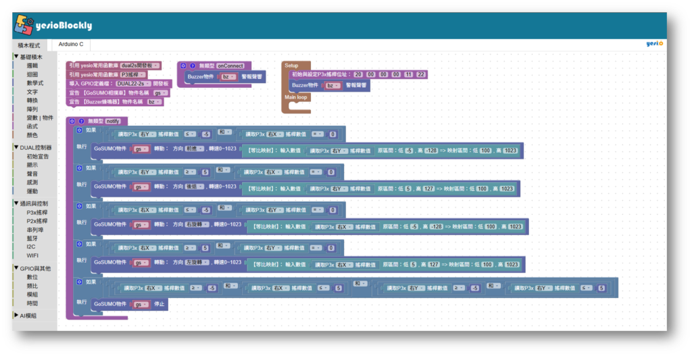692x356 pixels.
Task: Switch to the Arduino C tab
Action: click(71, 44)
